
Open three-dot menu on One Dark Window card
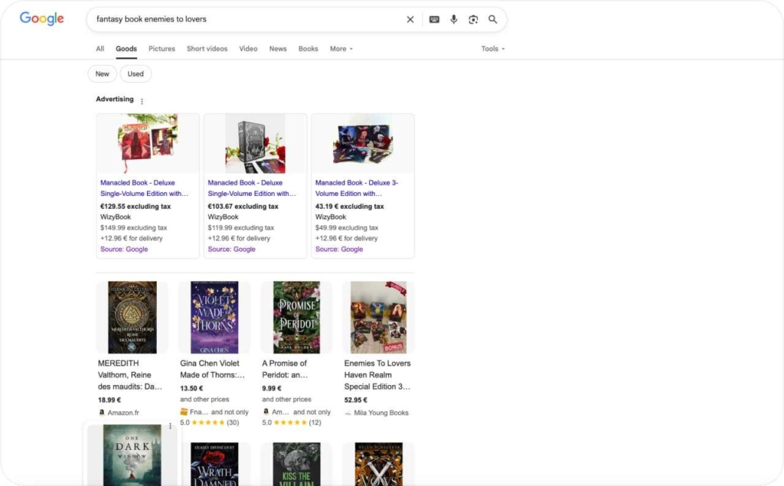pyautogui.click(x=170, y=426)
